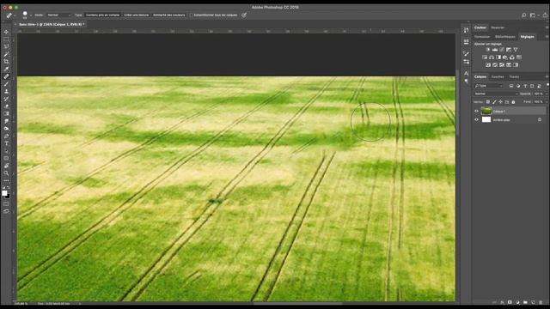The image size is (550, 309).
Task: Toggle lock transparent pixels
Action: pos(488,102)
